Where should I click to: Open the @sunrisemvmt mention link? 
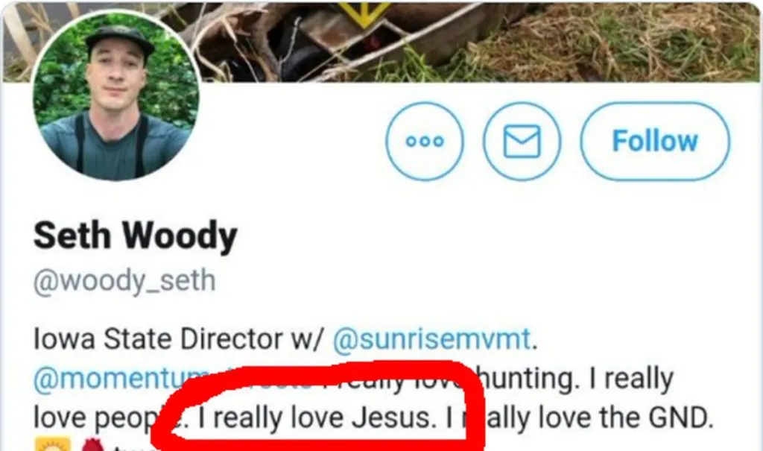(x=431, y=339)
